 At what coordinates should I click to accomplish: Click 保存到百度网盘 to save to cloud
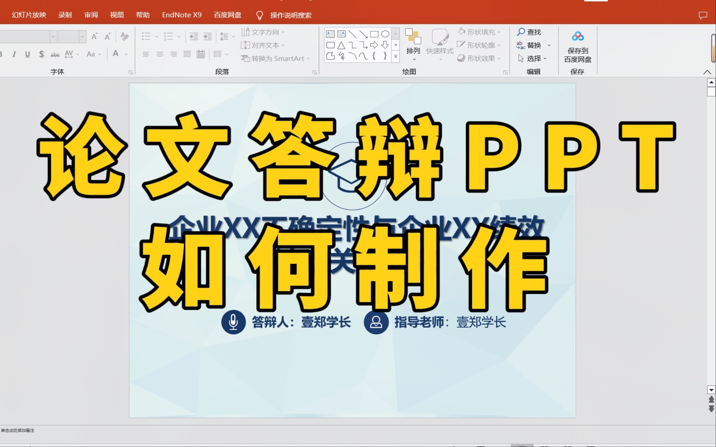tap(577, 47)
